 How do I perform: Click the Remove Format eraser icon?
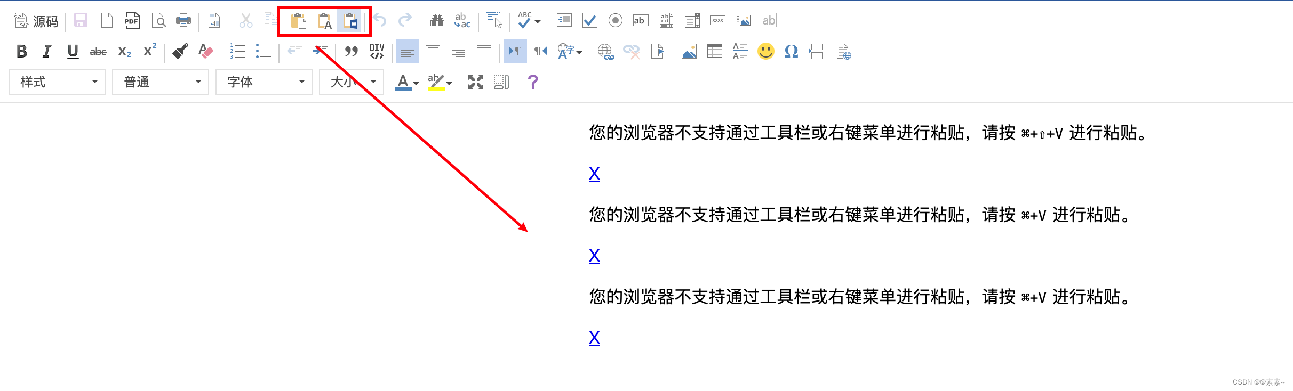tap(206, 51)
